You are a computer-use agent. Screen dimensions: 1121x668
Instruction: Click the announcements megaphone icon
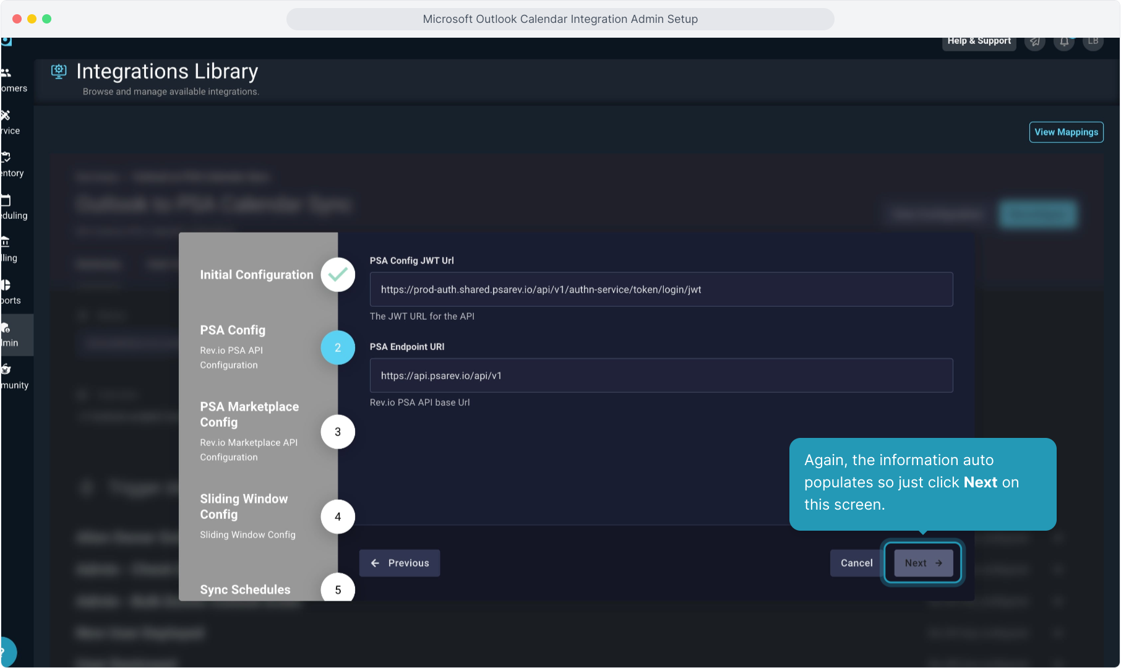tap(1034, 42)
